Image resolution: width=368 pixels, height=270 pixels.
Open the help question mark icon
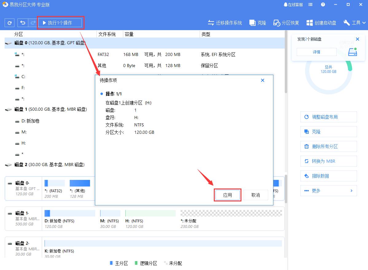pyautogui.click(x=322, y=4)
